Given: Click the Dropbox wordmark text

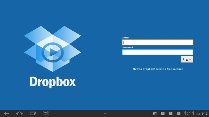Looking at the screenshot, I should click(x=53, y=82).
